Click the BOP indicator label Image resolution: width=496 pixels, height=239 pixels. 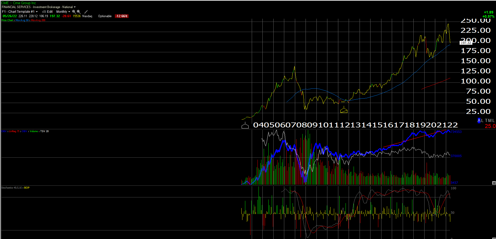coord(27,188)
